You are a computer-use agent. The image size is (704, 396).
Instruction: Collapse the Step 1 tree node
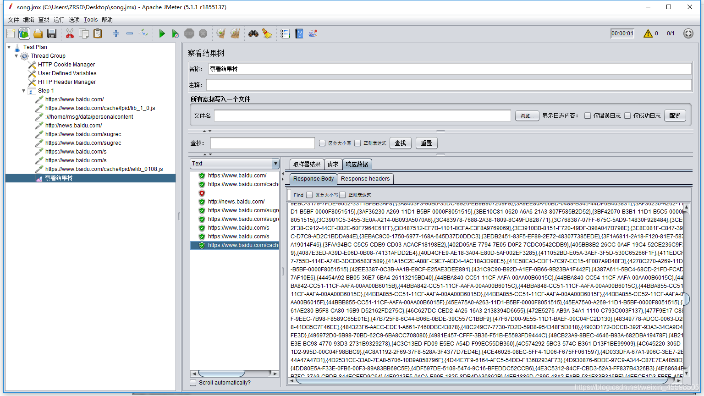pos(24,91)
